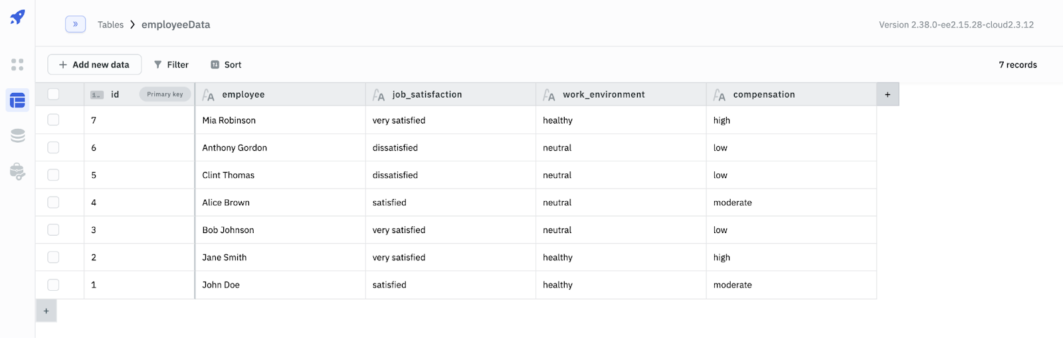The height and width of the screenshot is (338, 1063).
Task: Click the plus icon in Add new data
Action: (63, 64)
